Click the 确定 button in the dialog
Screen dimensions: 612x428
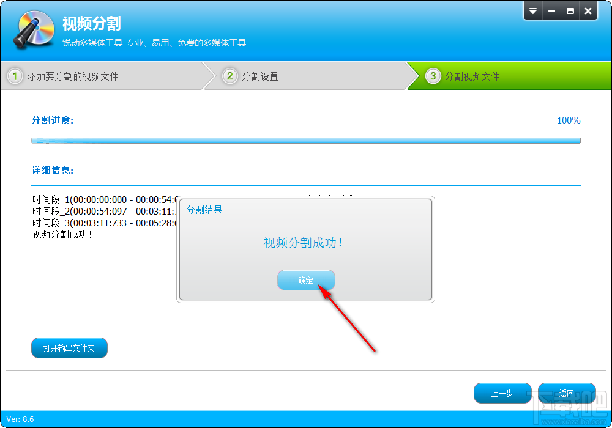tap(306, 280)
